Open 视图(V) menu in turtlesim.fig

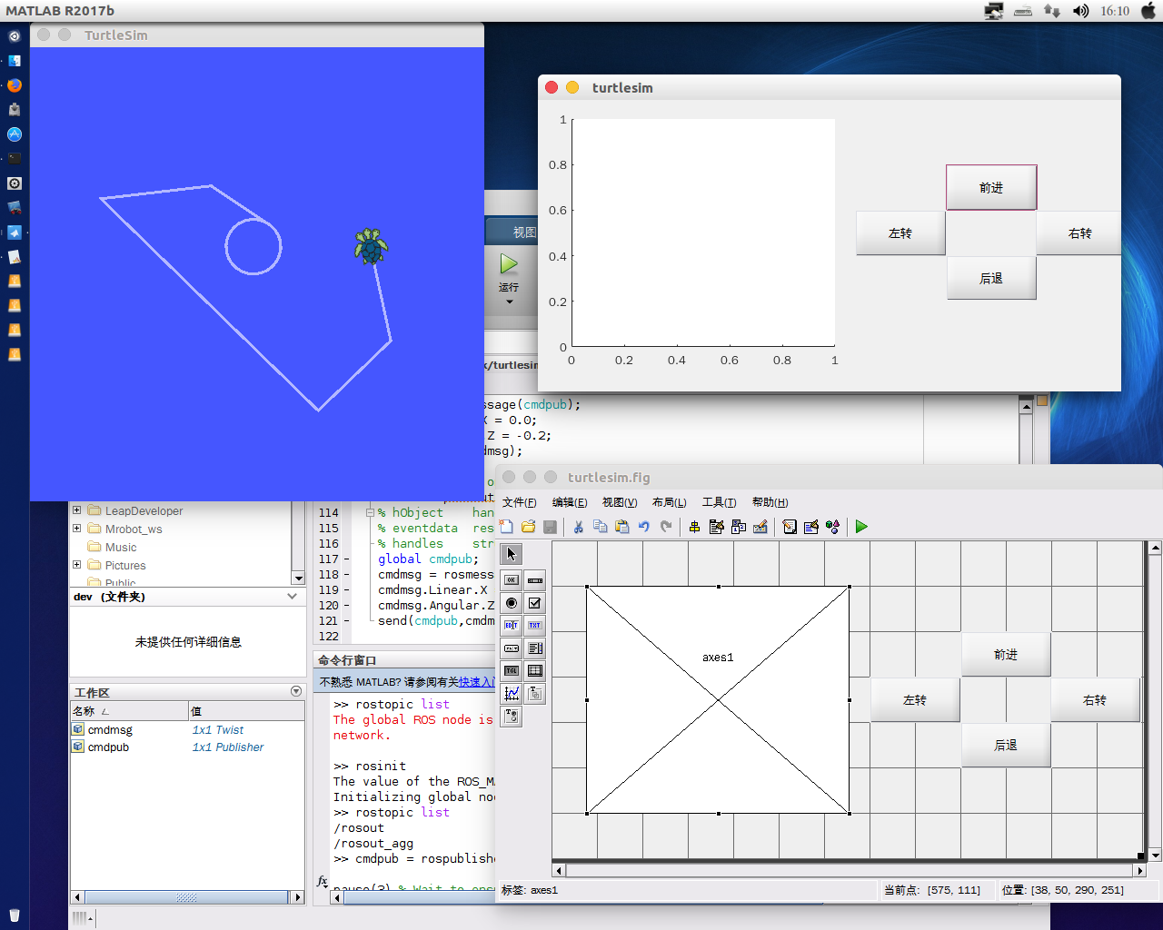click(620, 502)
